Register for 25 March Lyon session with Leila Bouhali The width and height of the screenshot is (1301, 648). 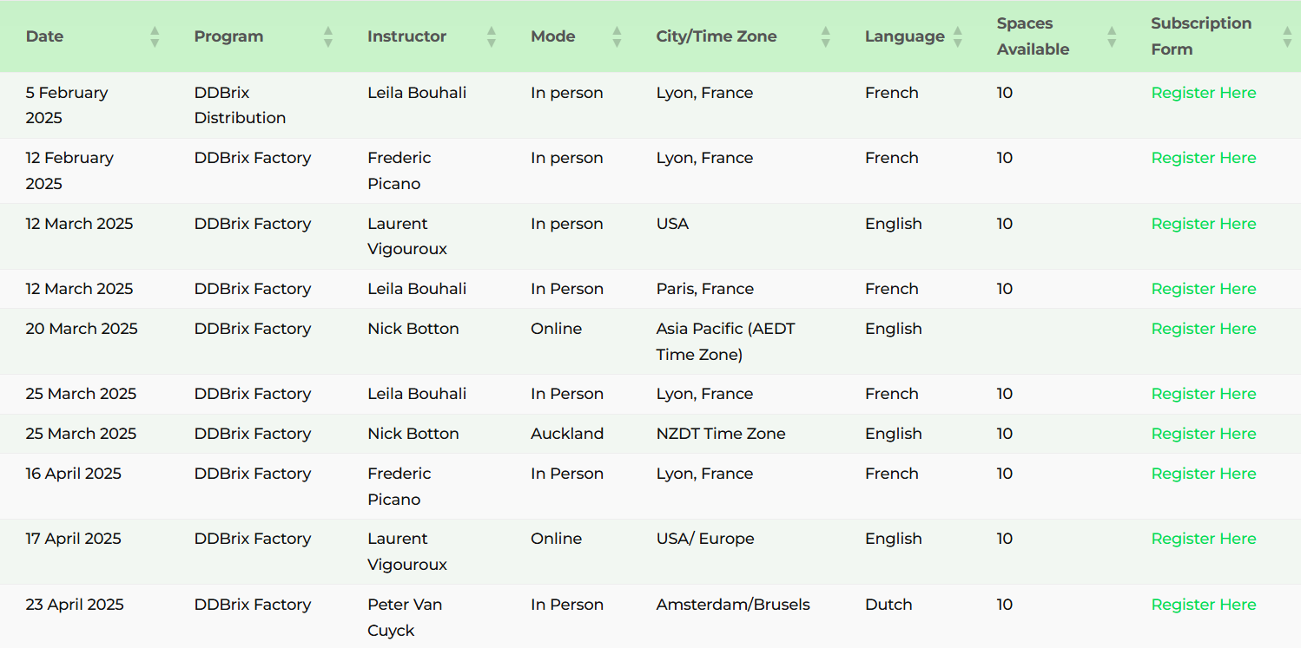(x=1203, y=394)
